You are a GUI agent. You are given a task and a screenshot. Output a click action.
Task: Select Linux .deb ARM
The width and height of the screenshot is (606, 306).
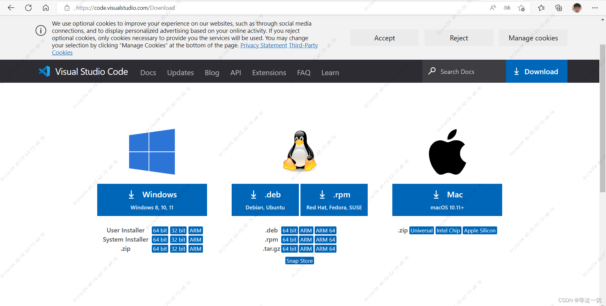point(306,231)
